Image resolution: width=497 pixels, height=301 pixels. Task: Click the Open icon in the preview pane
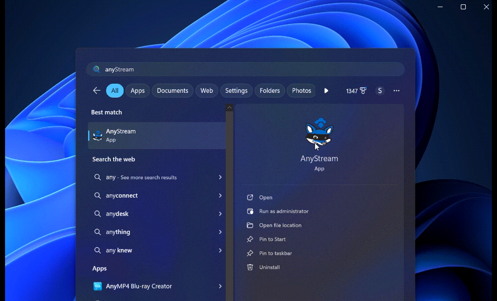250,197
